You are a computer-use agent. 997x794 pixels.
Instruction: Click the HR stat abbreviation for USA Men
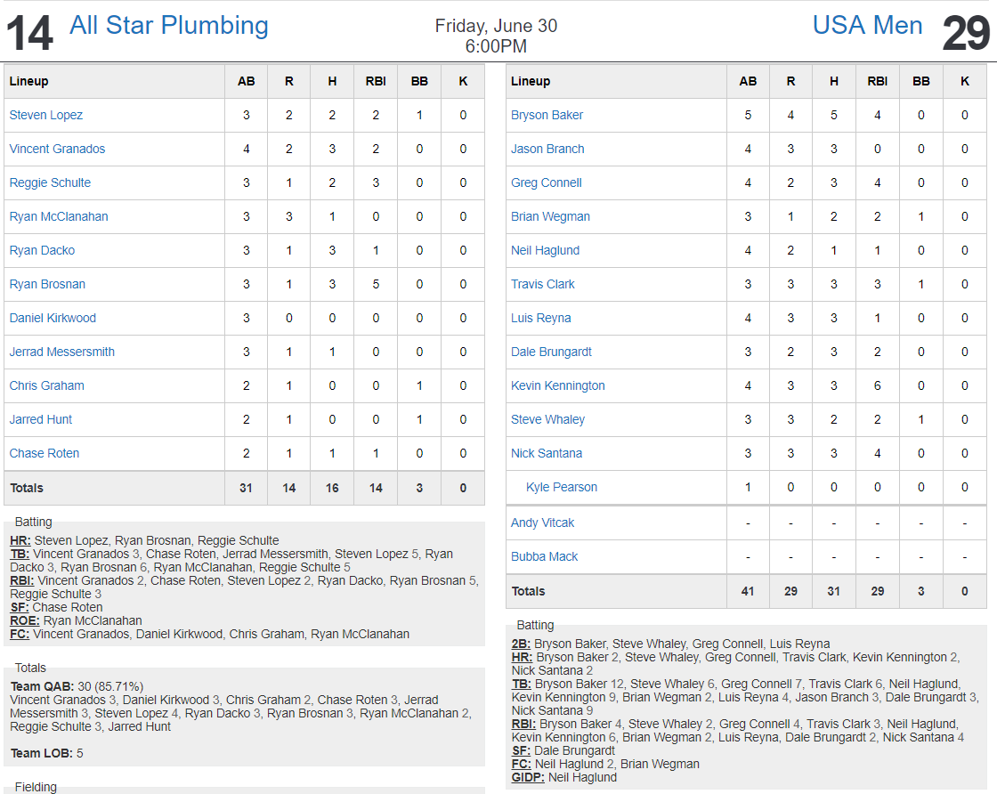[522, 657]
